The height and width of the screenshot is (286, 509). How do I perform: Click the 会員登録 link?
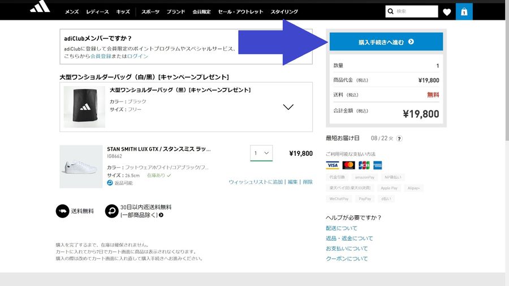[101, 56]
